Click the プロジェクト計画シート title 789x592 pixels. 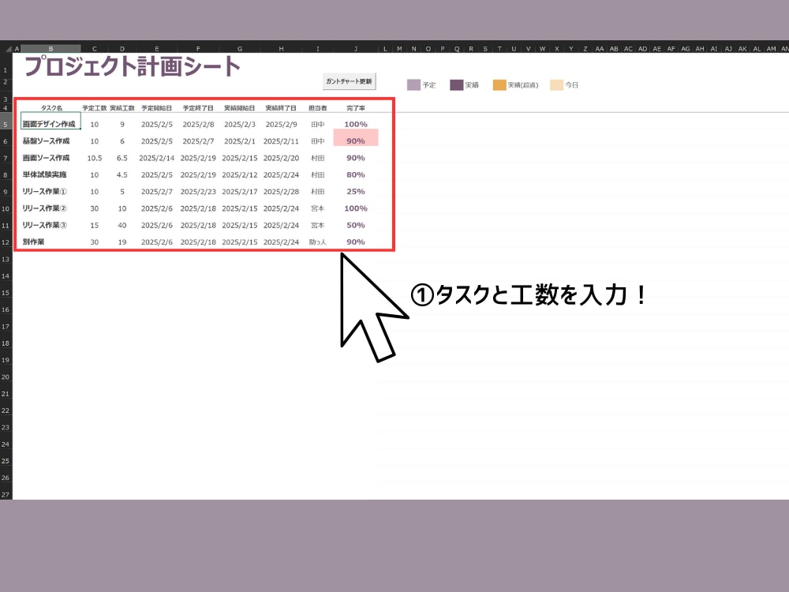coord(133,66)
